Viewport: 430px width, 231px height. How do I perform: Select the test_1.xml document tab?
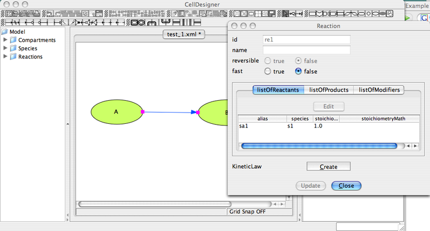pyautogui.click(x=184, y=34)
